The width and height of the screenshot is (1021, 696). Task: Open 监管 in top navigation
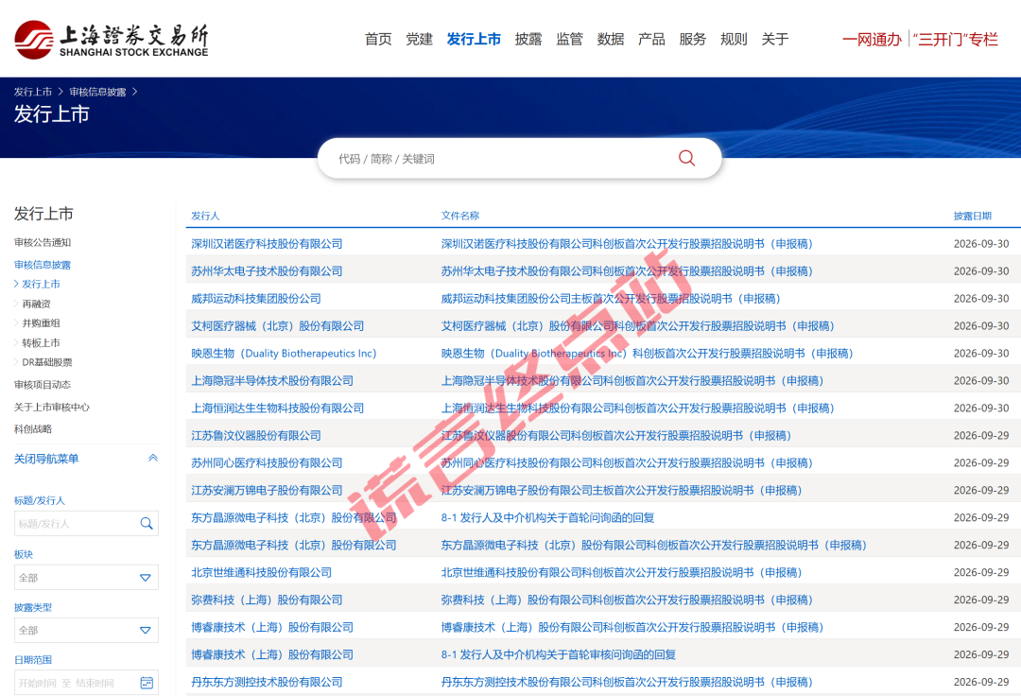point(570,39)
